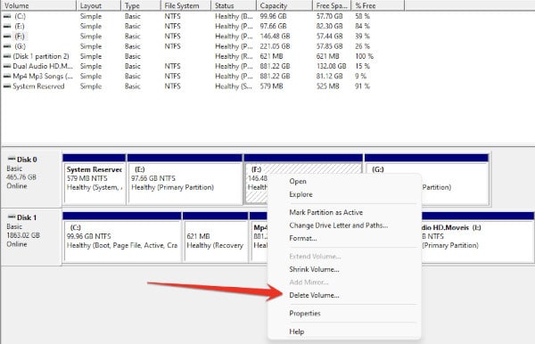
Task: Click drive icon beside Dual Audio HD.M... volume
Action: coord(7,66)
